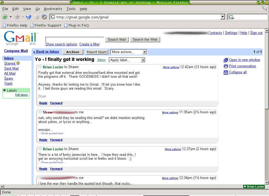Click the Open in new window icon
Image resolution: width=269 pixels, height=196 pixels.
[226, 60]
